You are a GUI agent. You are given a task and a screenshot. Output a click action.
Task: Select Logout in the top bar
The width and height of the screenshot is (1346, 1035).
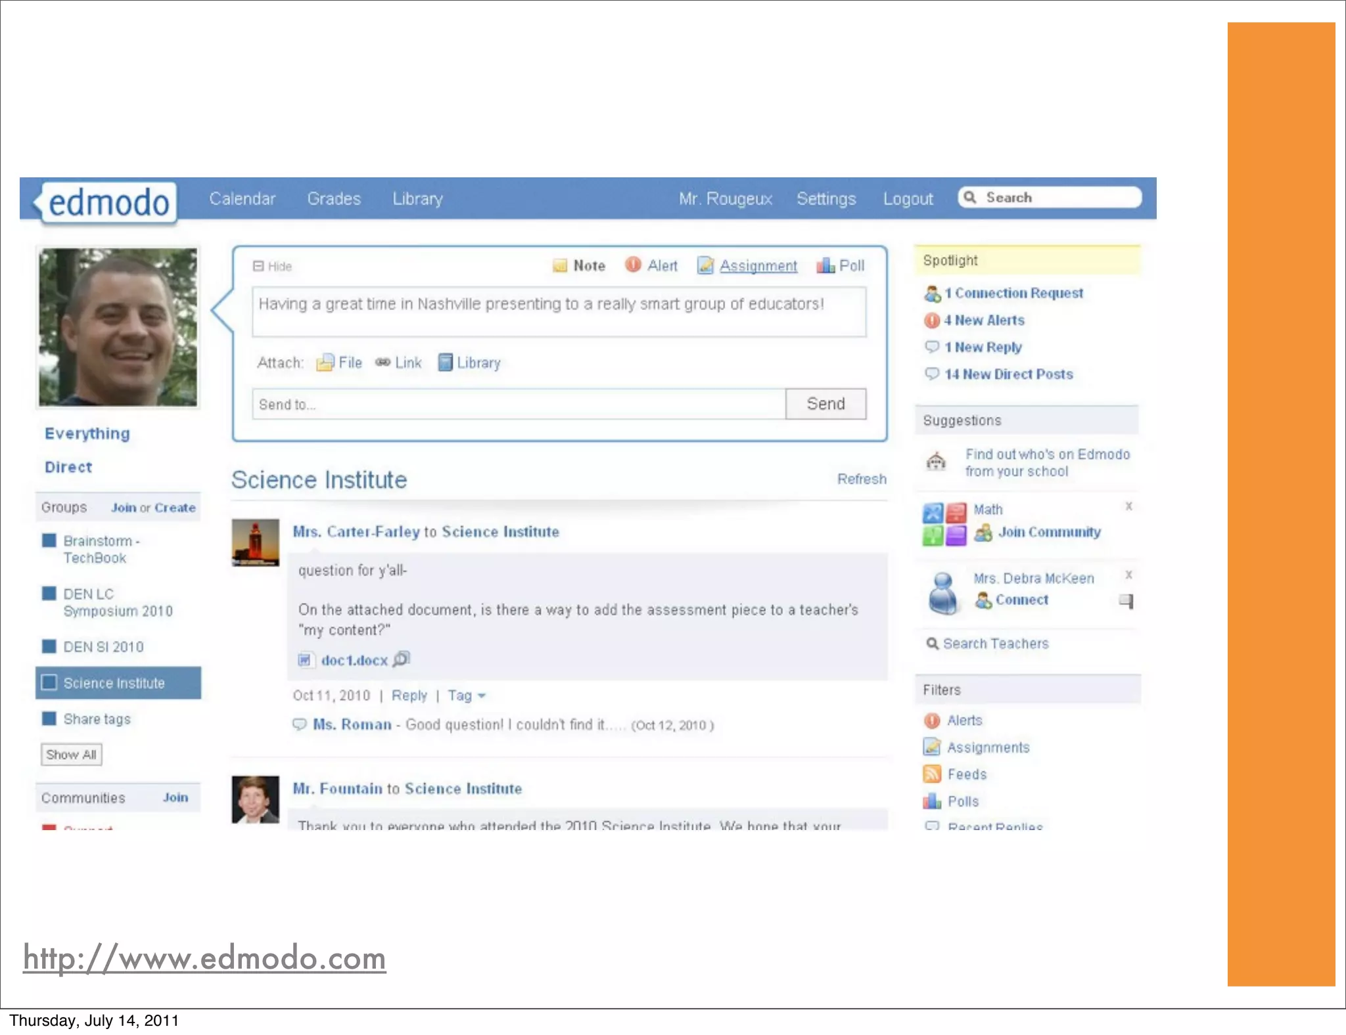pyautogui.click(x=908, y=198)
